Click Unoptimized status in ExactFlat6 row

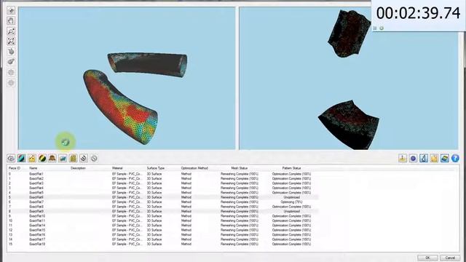point(291,197)
